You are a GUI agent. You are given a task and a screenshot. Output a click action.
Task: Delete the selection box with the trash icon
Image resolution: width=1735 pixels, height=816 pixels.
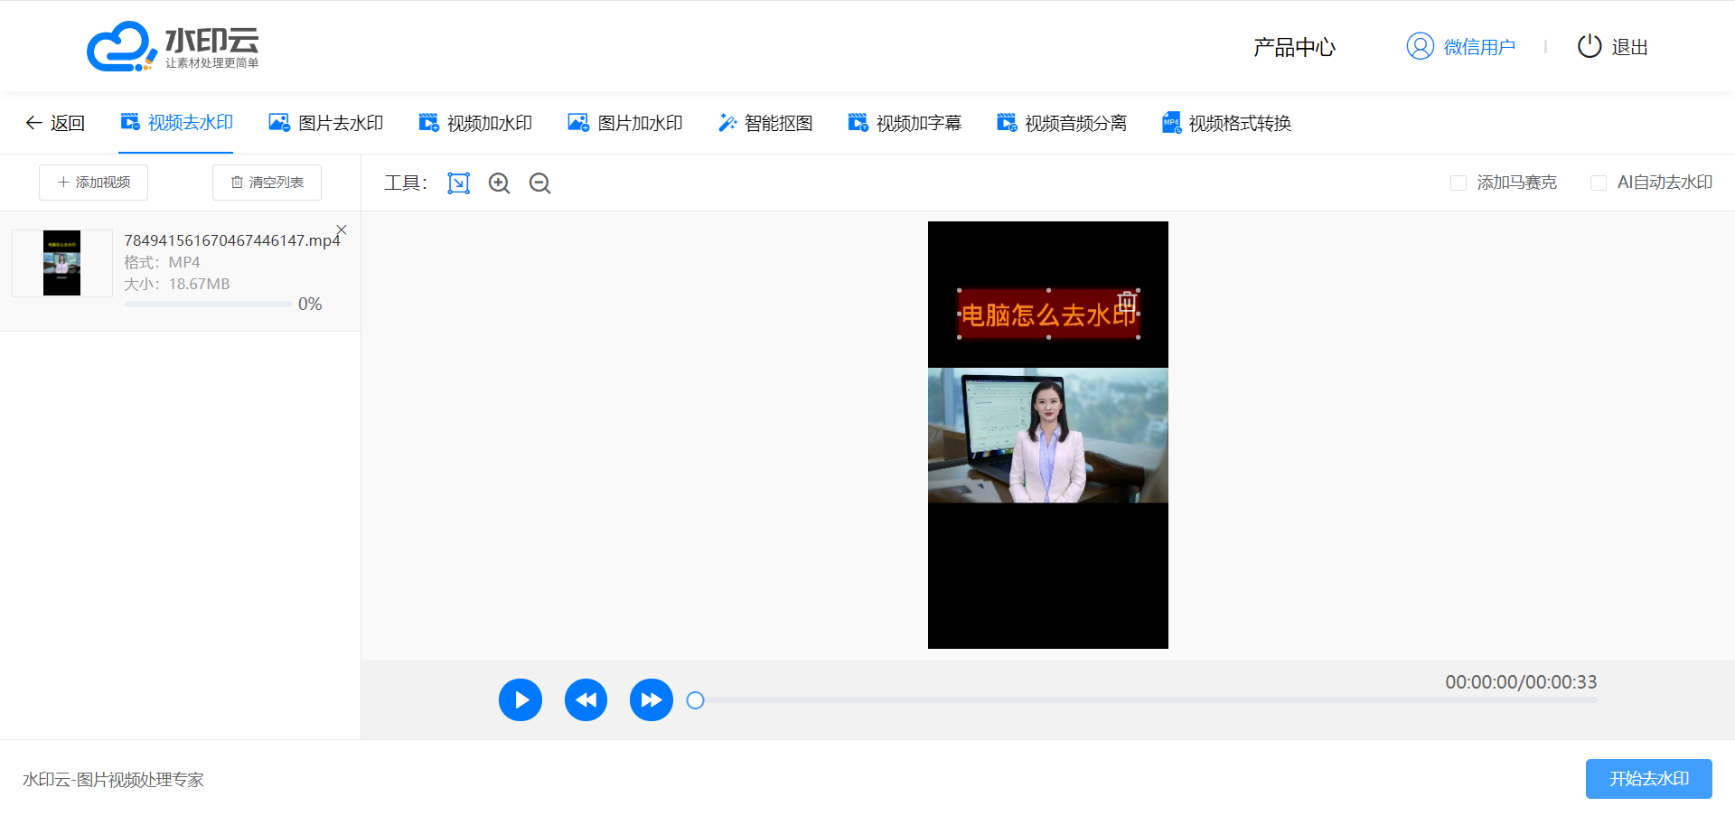[x=1127, y=302]
